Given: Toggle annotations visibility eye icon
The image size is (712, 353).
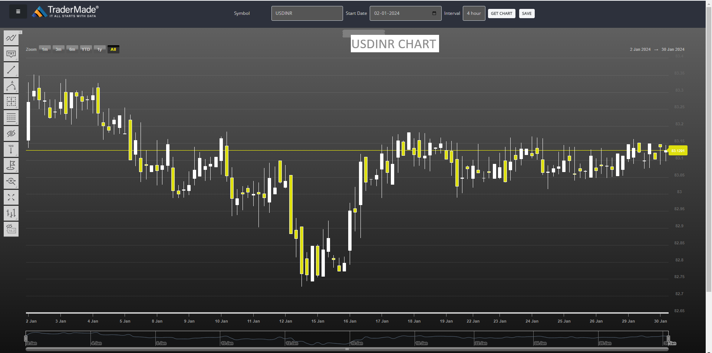Looking at the screenshot, I should point(11,133).
